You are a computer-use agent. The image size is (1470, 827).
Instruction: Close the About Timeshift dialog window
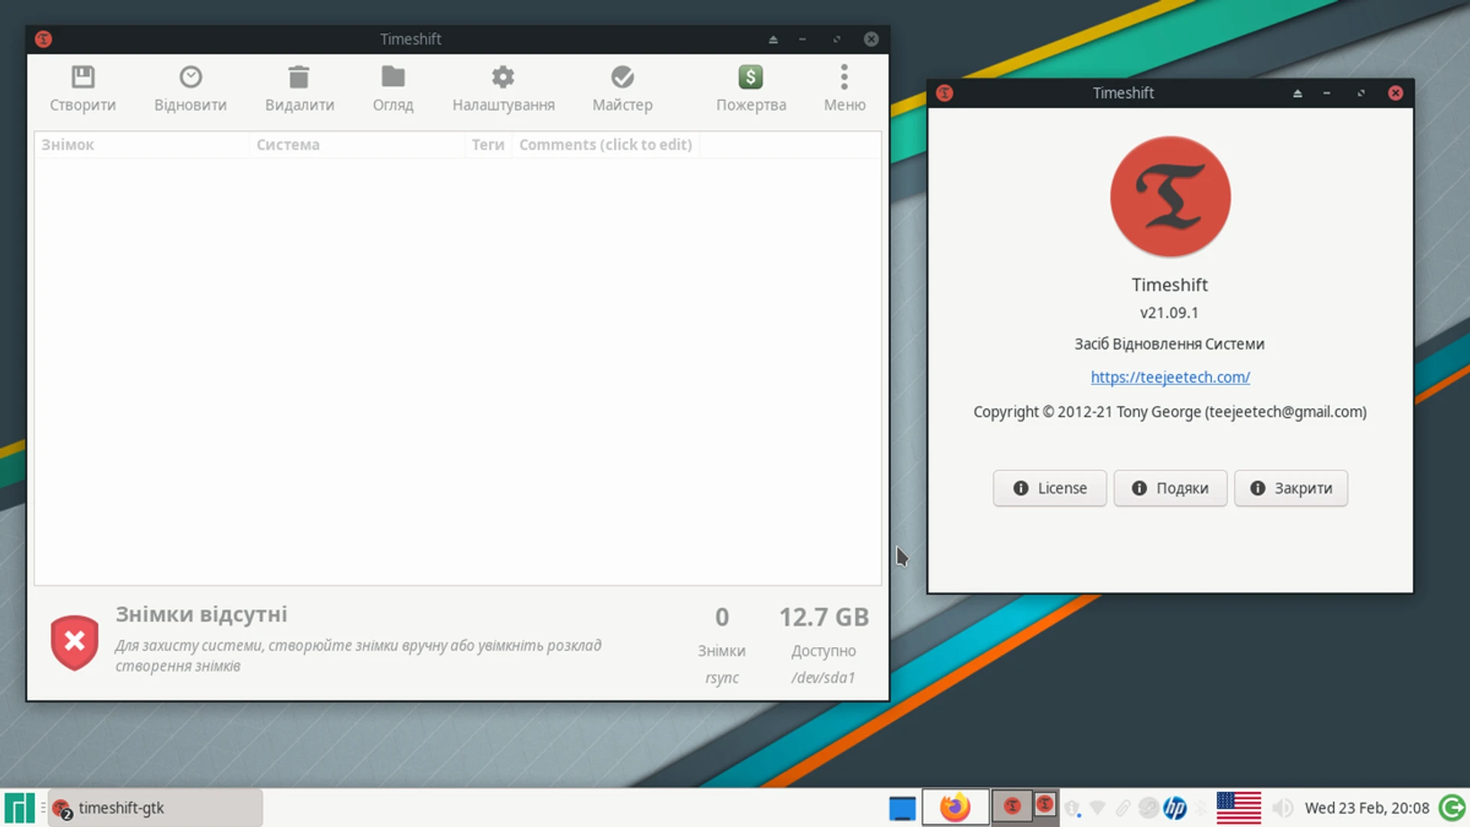point(1396,93)
